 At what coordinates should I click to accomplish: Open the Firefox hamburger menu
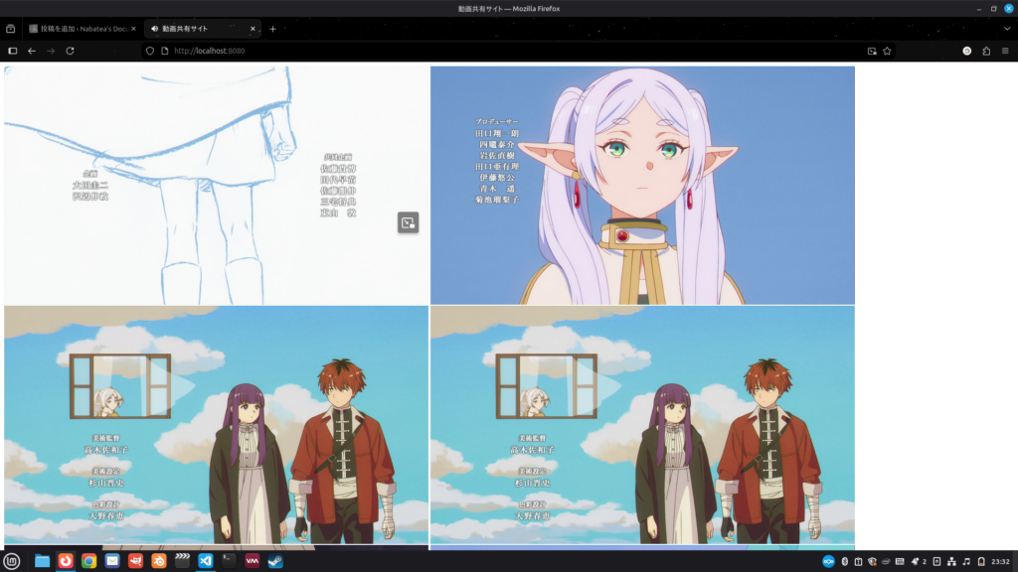(1005, 51)
